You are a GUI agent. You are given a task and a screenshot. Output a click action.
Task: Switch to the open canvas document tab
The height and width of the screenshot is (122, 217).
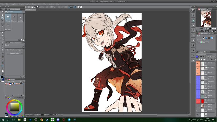coord(30,10)
